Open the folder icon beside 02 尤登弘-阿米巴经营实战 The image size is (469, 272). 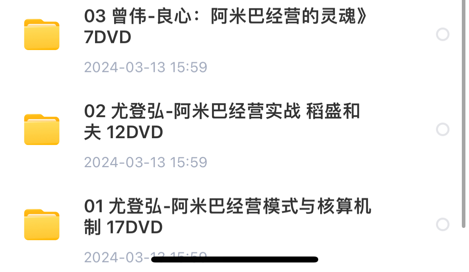(x=42, y=129)
